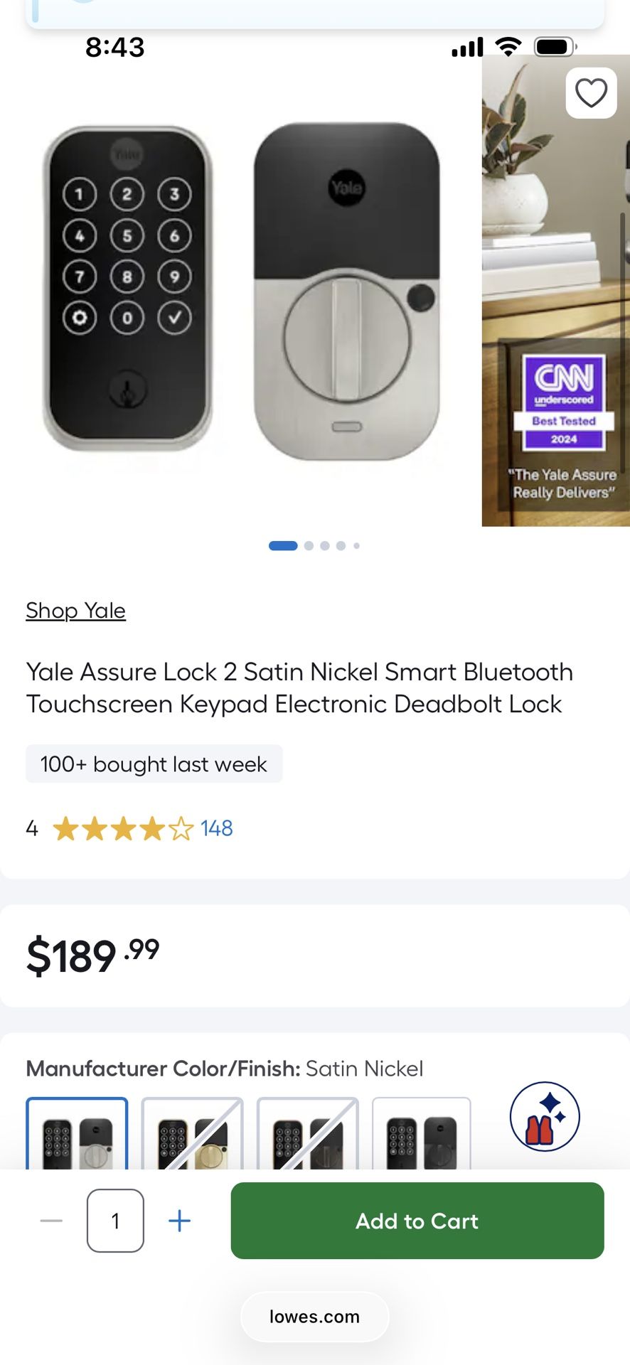The height and width of the screenshot is (1365, 630).
Task: Increase quantity with the plus icon
Action: 179,1221
